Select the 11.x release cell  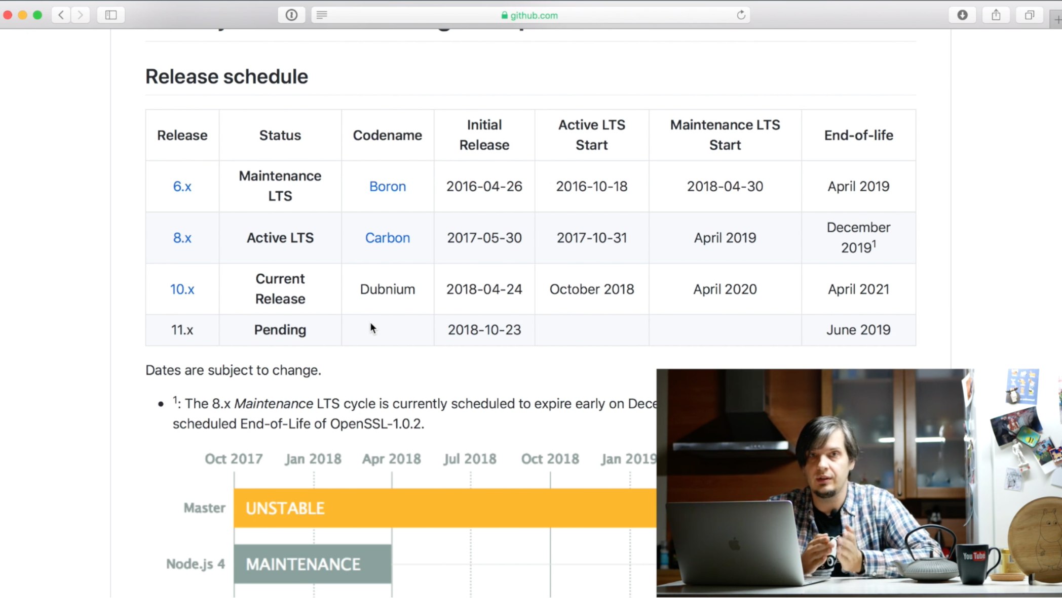point(182,330)
